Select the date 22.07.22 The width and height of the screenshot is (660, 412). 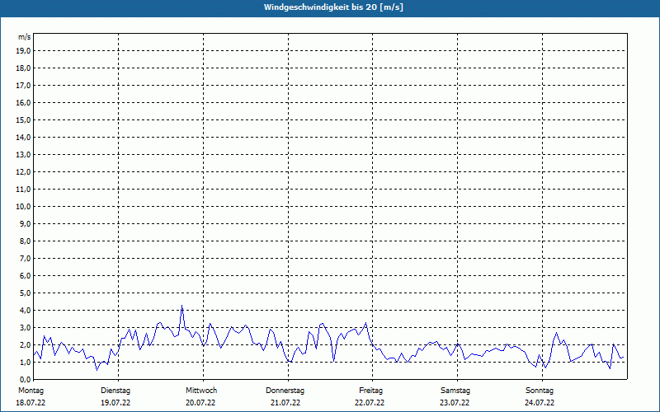pos(370,403)
